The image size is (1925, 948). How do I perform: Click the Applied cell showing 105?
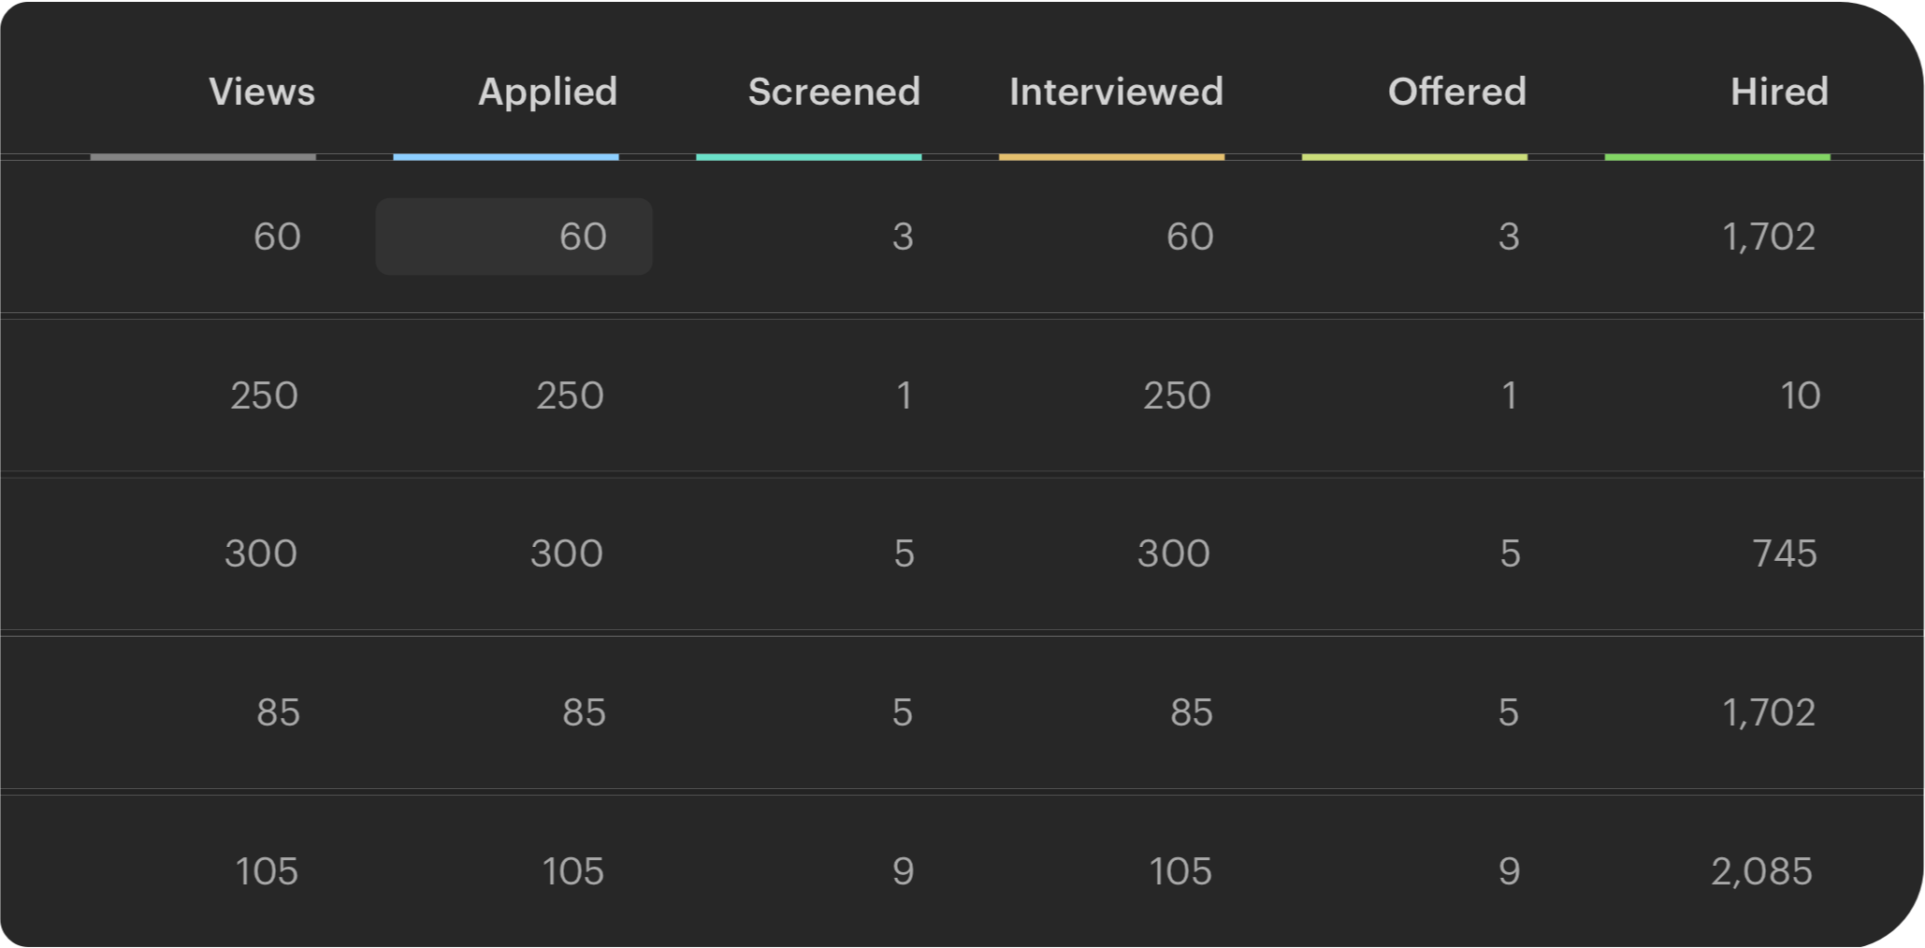[573, 871]
